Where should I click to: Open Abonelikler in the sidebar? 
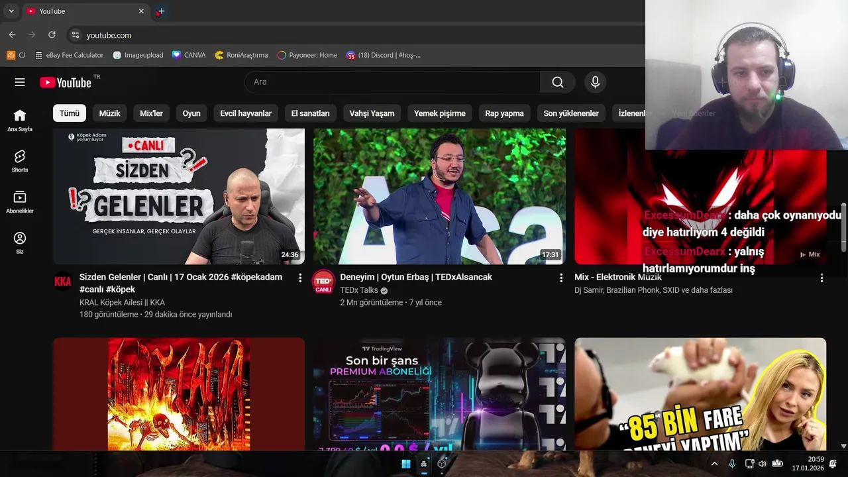coord(20,202)
